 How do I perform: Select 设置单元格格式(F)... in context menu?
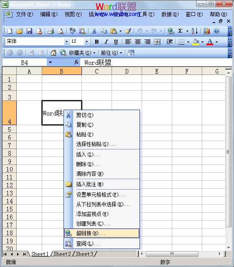point(102,195)
